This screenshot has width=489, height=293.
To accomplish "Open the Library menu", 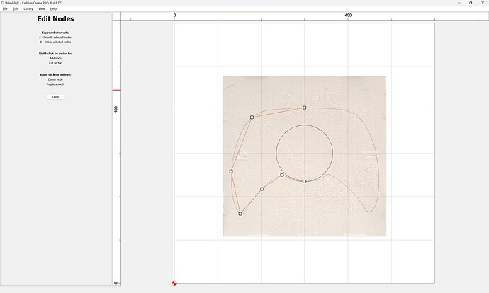I will (x=28, y=8).
